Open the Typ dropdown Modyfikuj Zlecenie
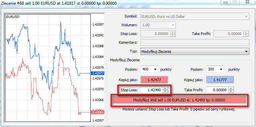 pyautogui.click(x=195, y=52)
